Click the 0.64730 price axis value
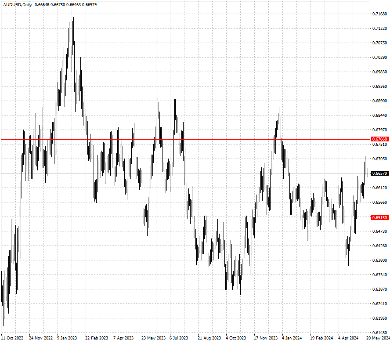Image resolution: width=390 pixels, height=343 pixels. point(379,231)
